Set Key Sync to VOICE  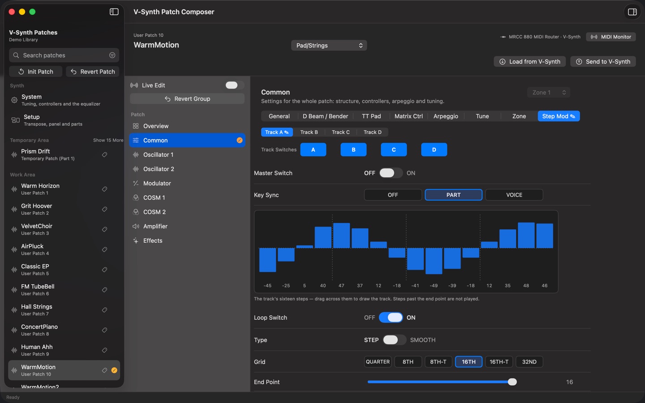pyautogui.click(x=514, y=195)
